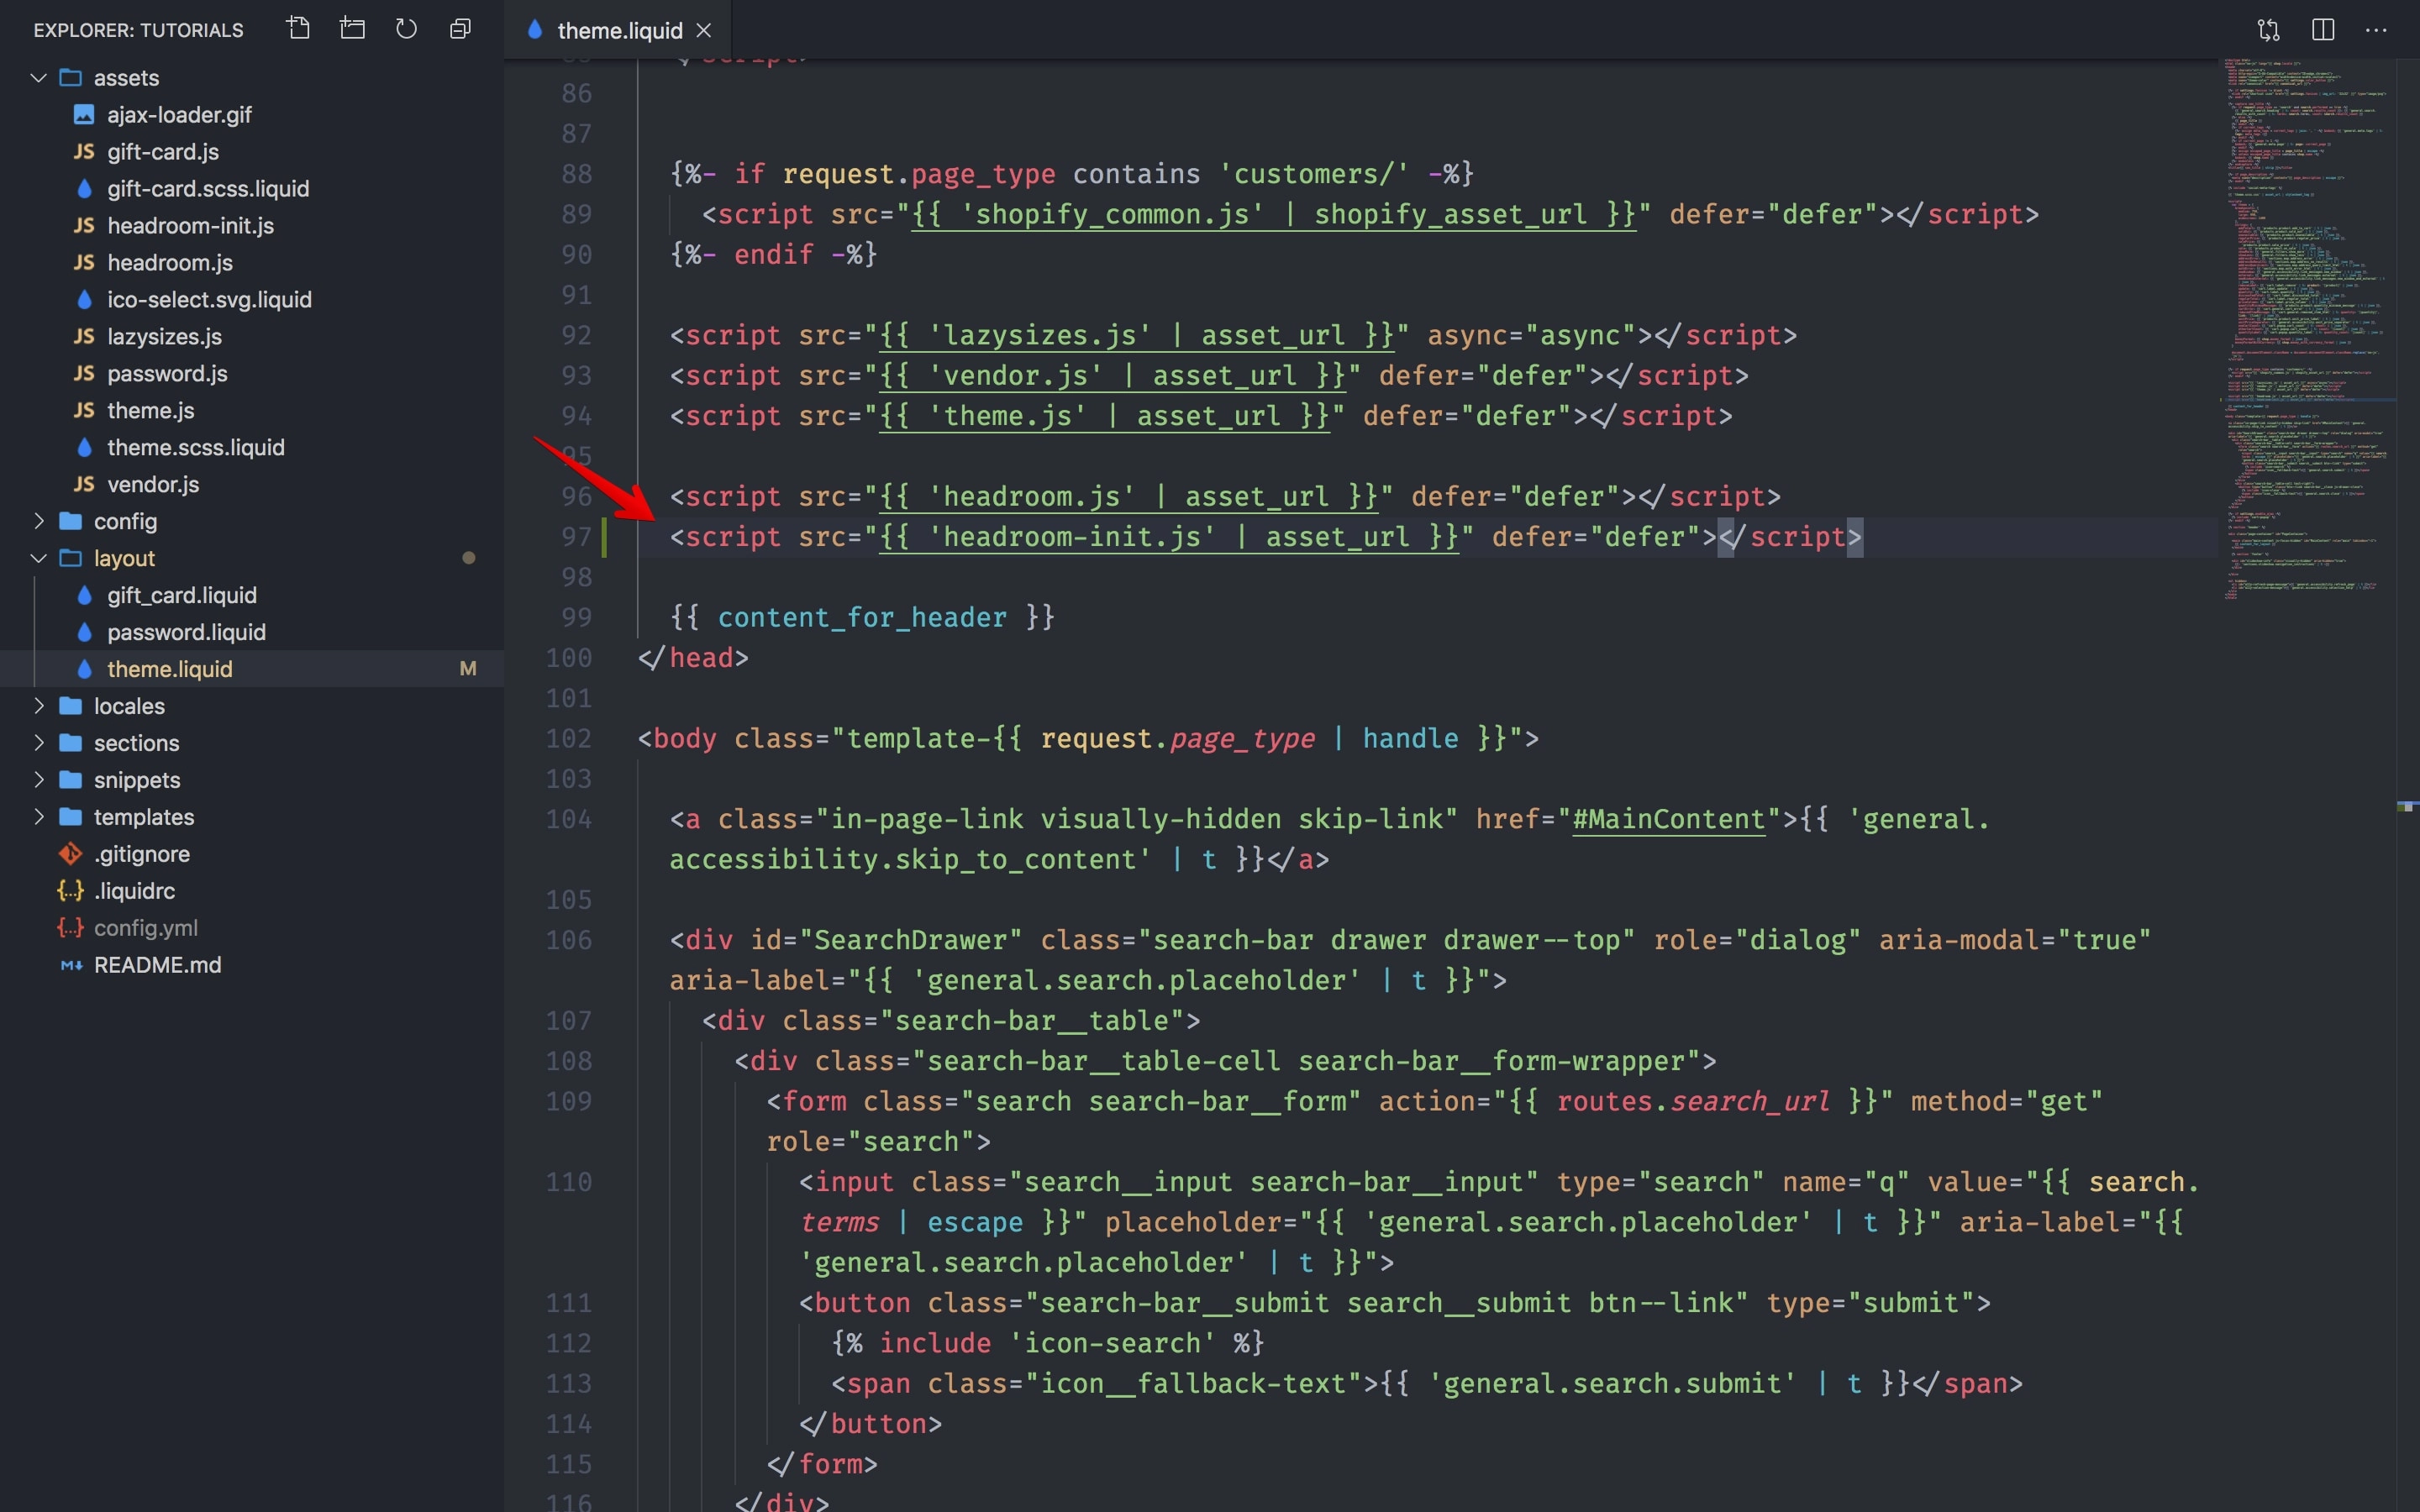Open gift_card.liquid in layout folder
The height and width of the screenshot is (1512, 2420).
point(252,594)
